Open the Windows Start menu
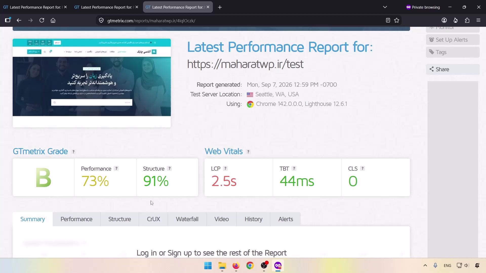Viewport: 486px width, 273px height. coord(208,266)
